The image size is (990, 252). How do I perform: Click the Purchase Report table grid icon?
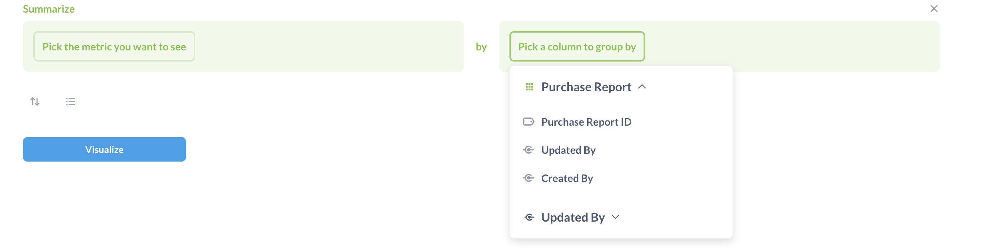[529, 87]
